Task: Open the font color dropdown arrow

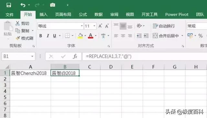Action: click(96, 36)
